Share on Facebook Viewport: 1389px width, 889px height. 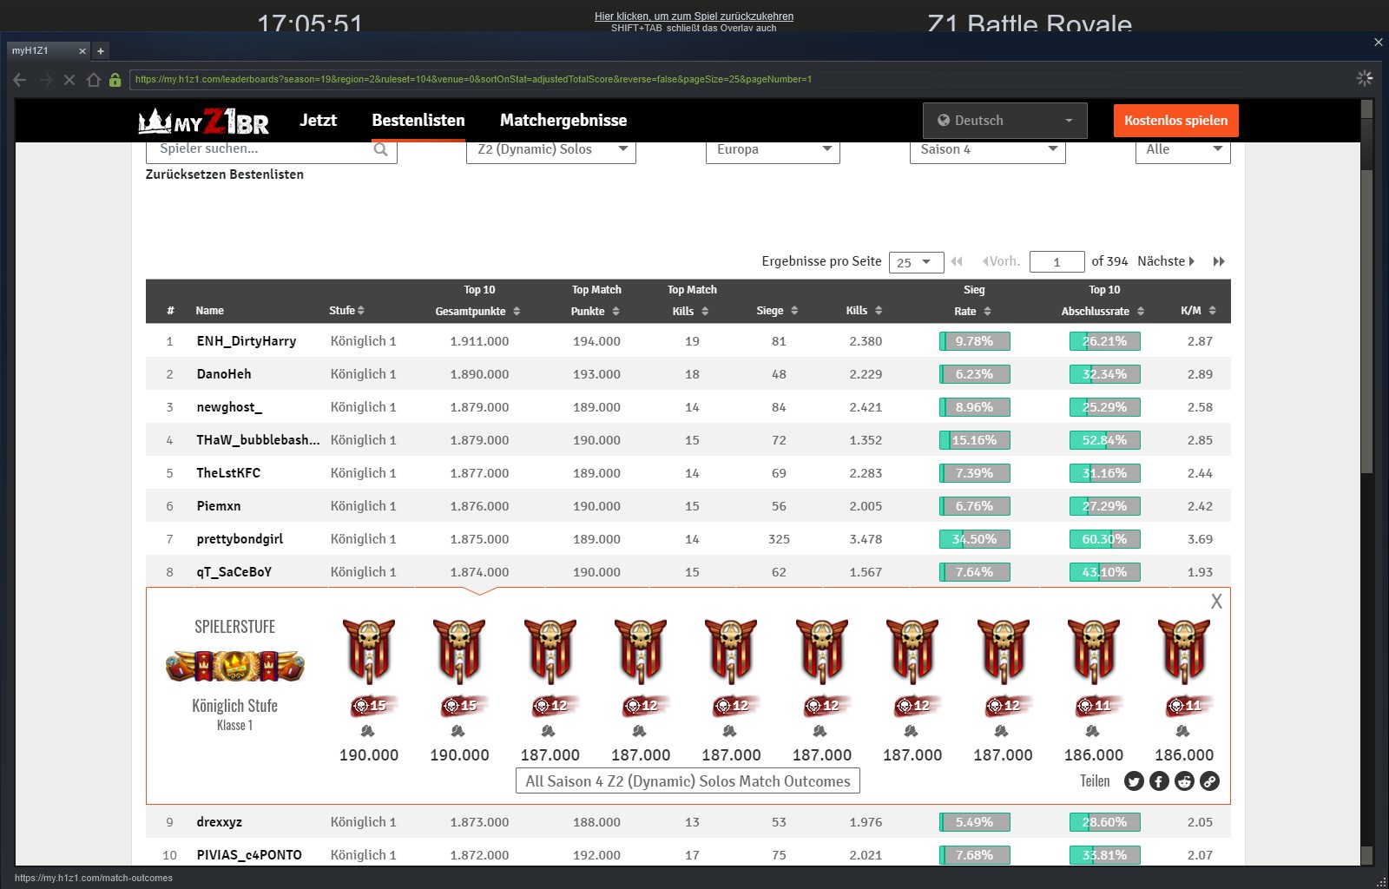1159,781
